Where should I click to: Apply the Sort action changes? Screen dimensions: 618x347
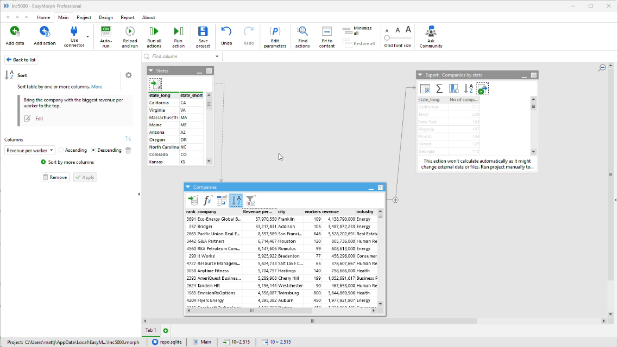(x=85, y=177)
